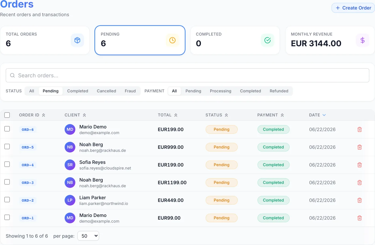Click the Create Order button
375x245 pixels.
(353, 8)
